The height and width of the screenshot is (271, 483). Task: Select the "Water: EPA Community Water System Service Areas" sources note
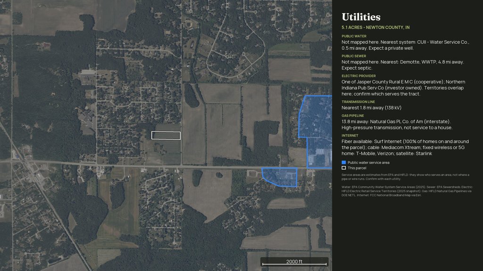pyautogui.click(x=407, y=191)
